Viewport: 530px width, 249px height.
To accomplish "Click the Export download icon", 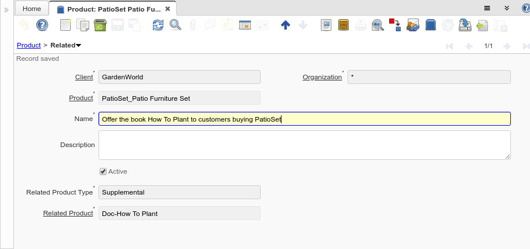I will tap(465, 25).
